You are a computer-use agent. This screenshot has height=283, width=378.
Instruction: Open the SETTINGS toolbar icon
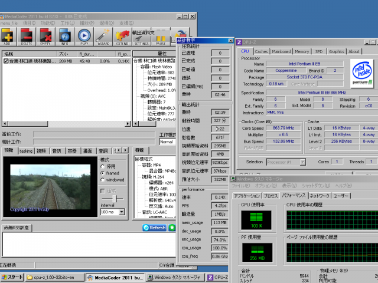(x=142, y=37)
